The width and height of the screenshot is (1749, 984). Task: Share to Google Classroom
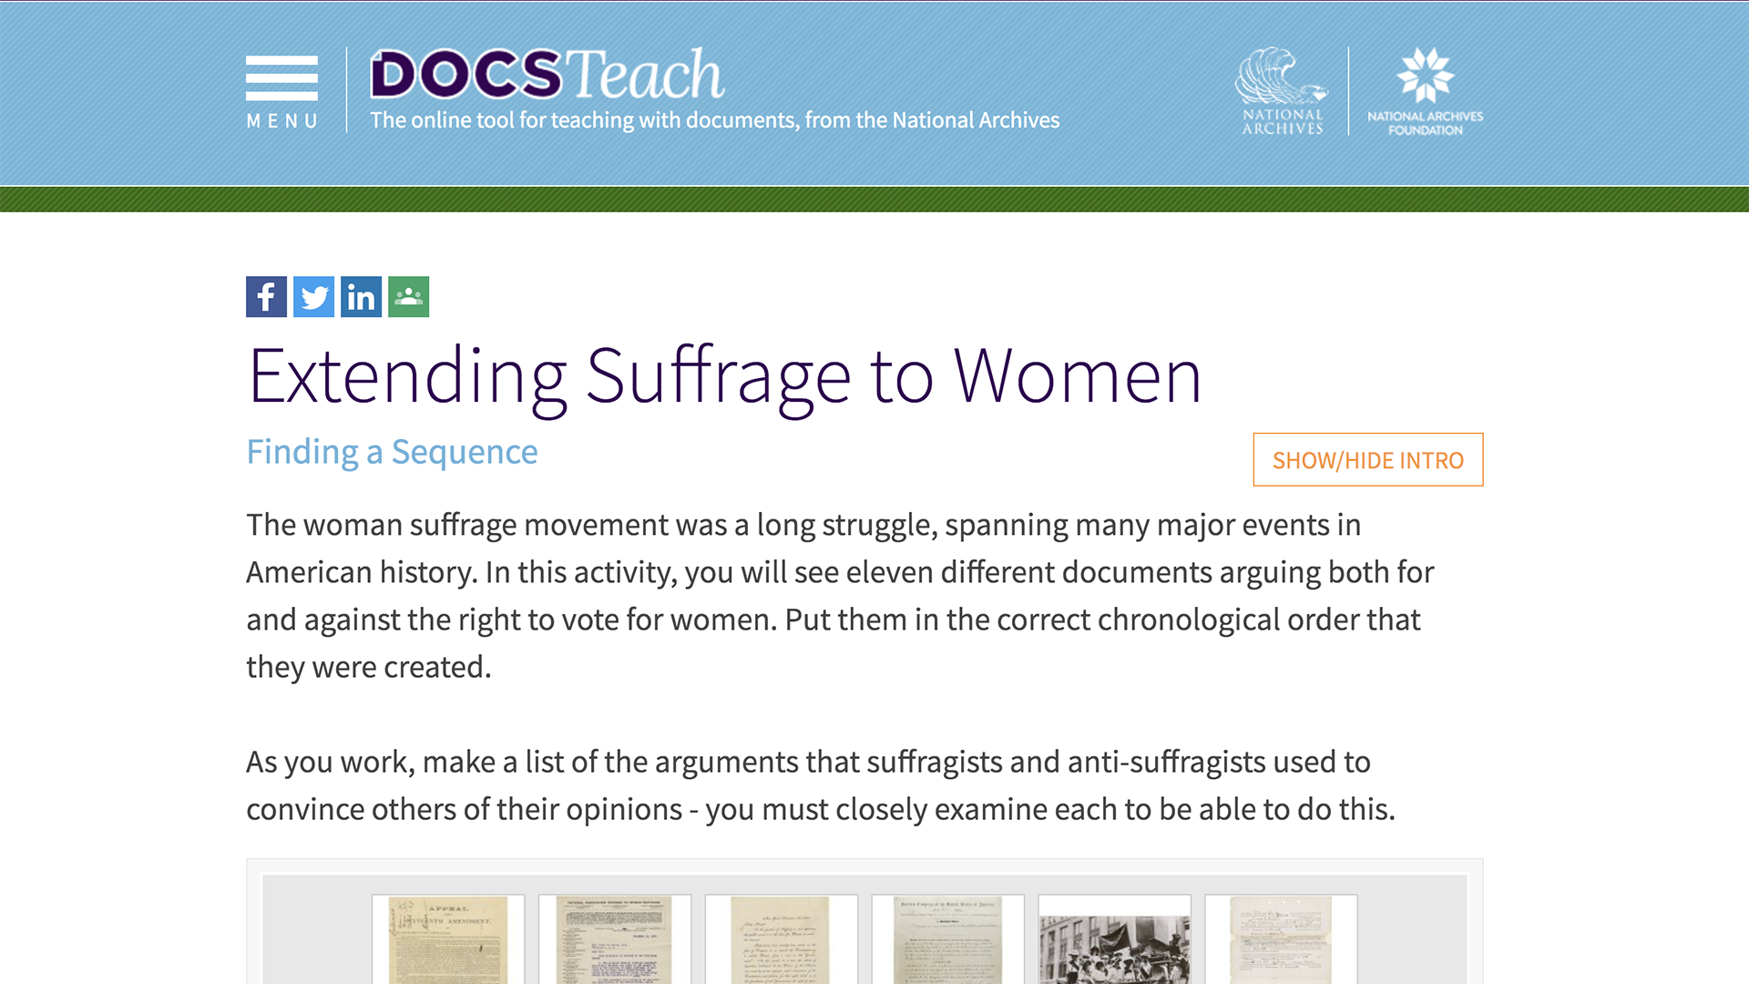coord(408,296)
